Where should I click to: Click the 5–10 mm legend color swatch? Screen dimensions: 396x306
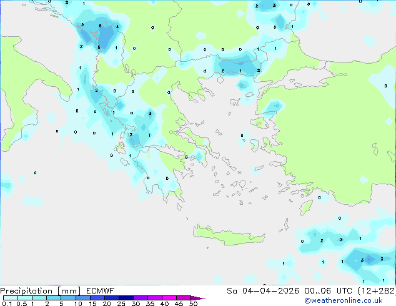point(68,298)
